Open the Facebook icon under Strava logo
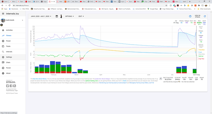 click(x=11, y=86)
